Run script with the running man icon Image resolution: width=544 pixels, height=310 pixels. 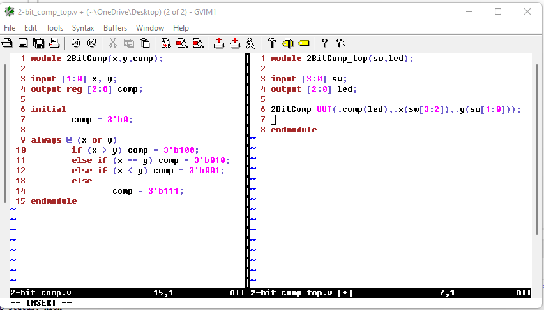[x=251, y=43]
